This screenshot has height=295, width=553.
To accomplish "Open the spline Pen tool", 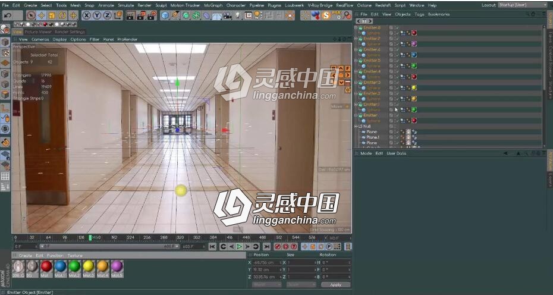I will [175, 15].
